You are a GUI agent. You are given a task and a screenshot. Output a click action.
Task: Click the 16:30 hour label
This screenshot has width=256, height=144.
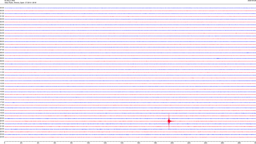(2, 99)
